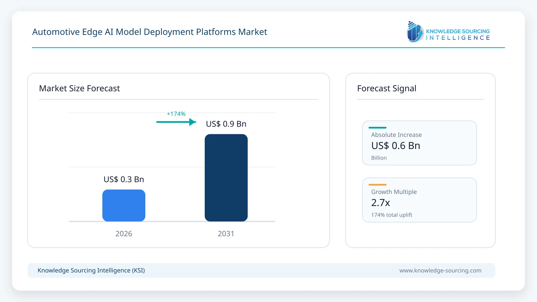Click the footer text 'Knowledge Sourcing Intelligence (KSI)'
Screen dimensions: 537x302
click(91, 270)
